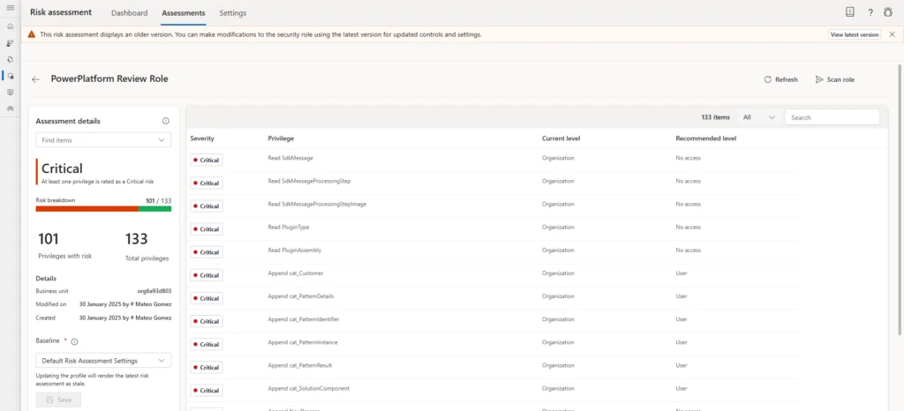Viewport: 904px width, 411px height.
Task: Click the Home icon in left sidebar
Action: 10,26
